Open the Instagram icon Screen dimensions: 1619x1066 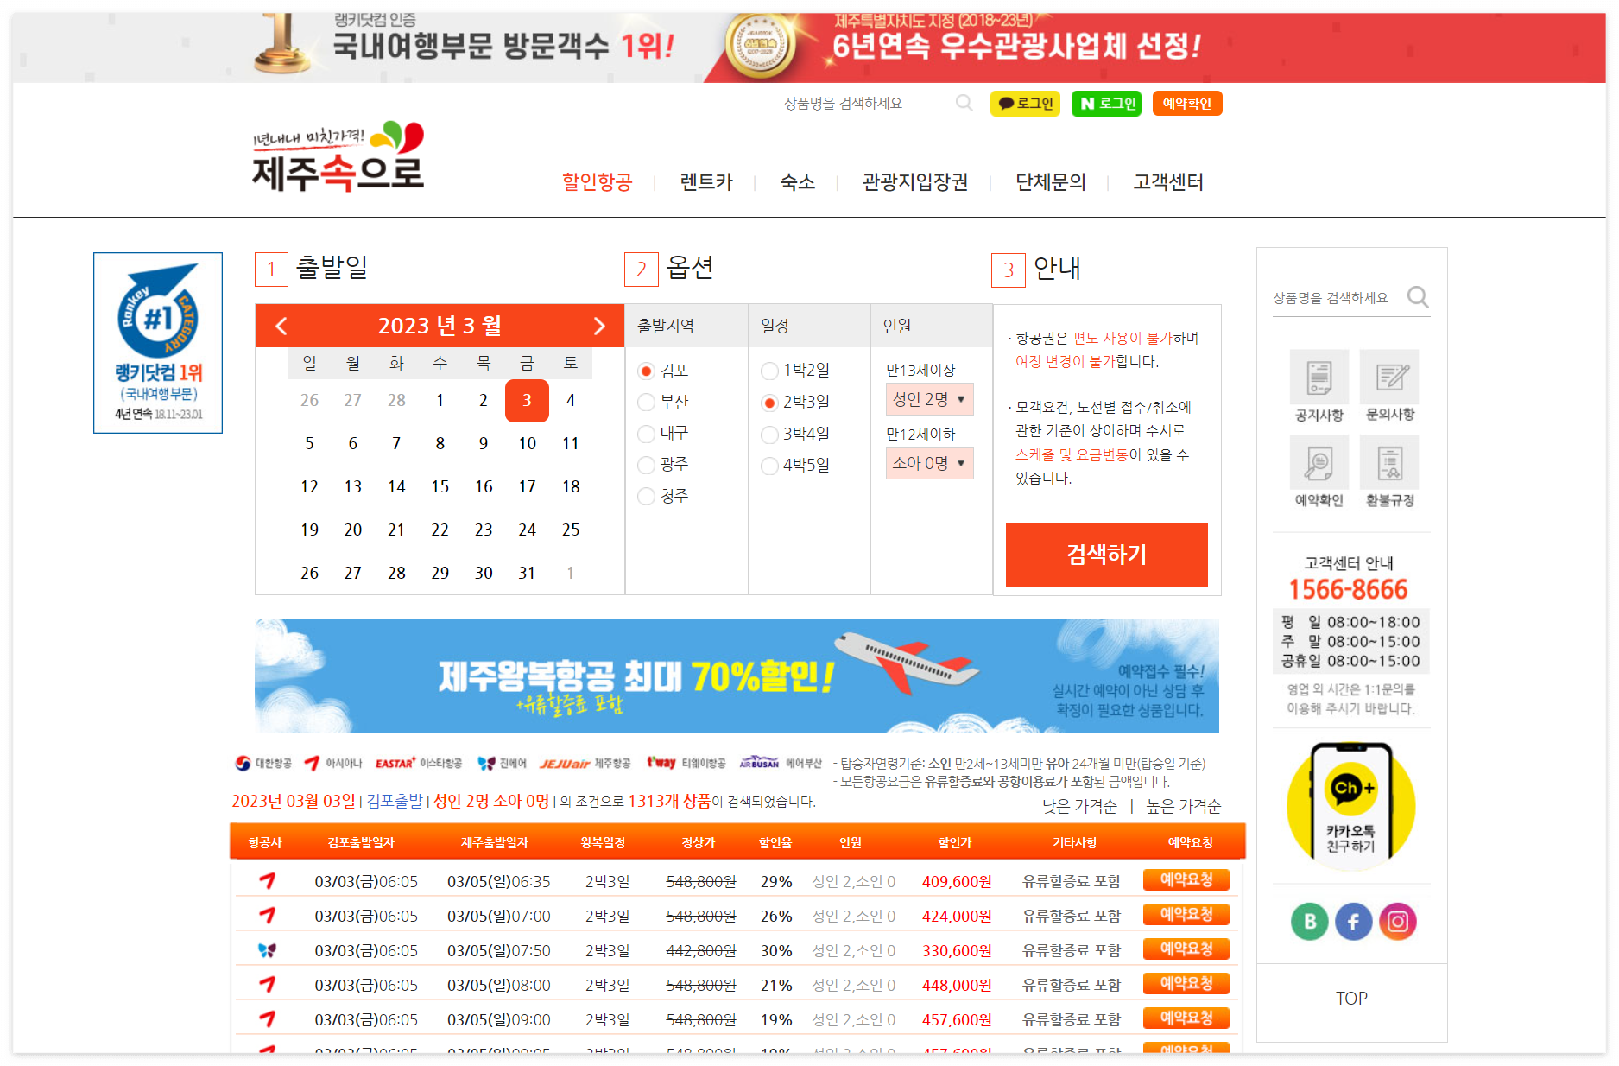[x=1397, y=922]
